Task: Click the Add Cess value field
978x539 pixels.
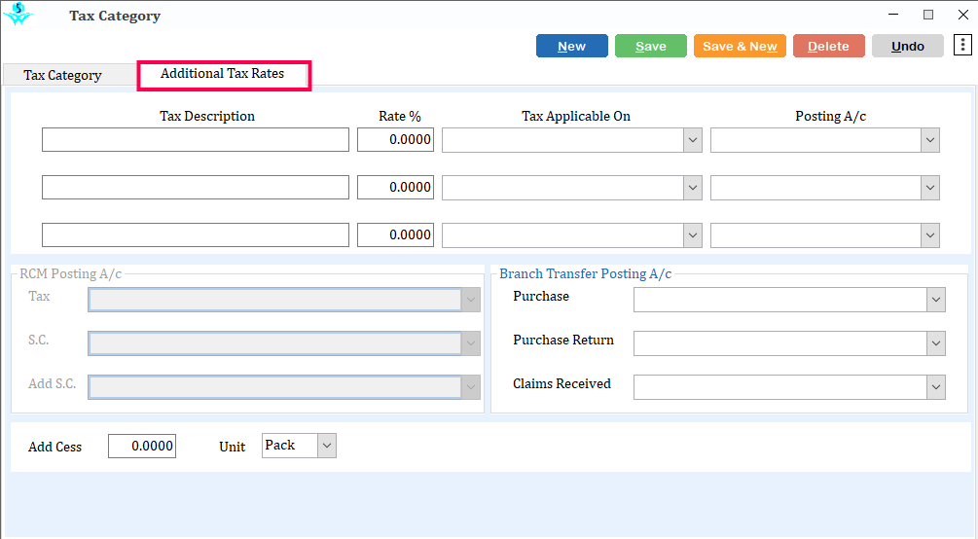Action: 142,446
